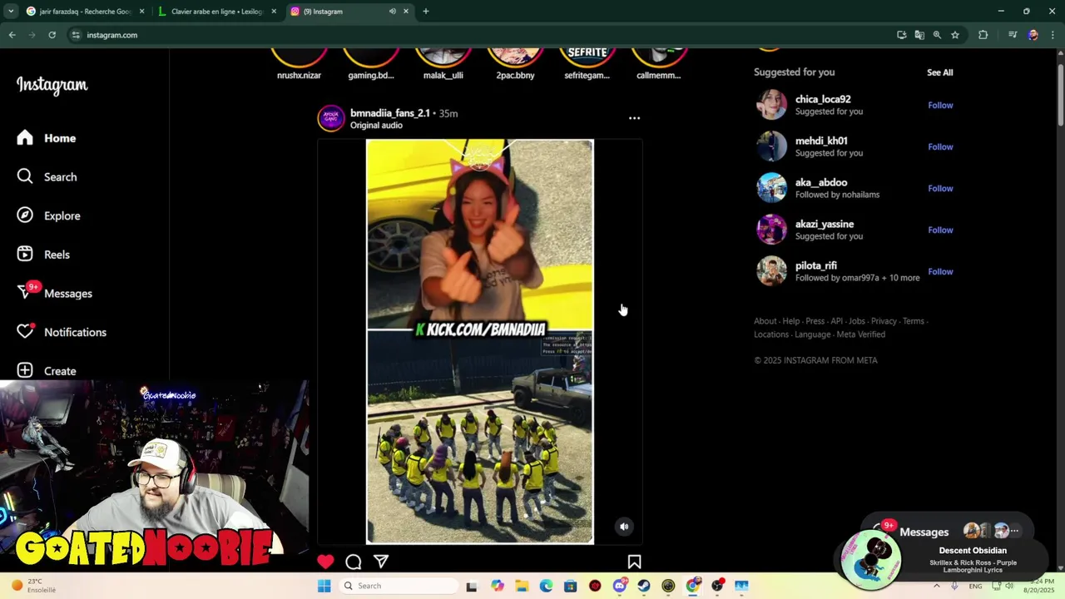Image resolution: width=1065 pixels, height=599 pixels.
Task: Open tab search dropdown arrow
Action: 10,12
